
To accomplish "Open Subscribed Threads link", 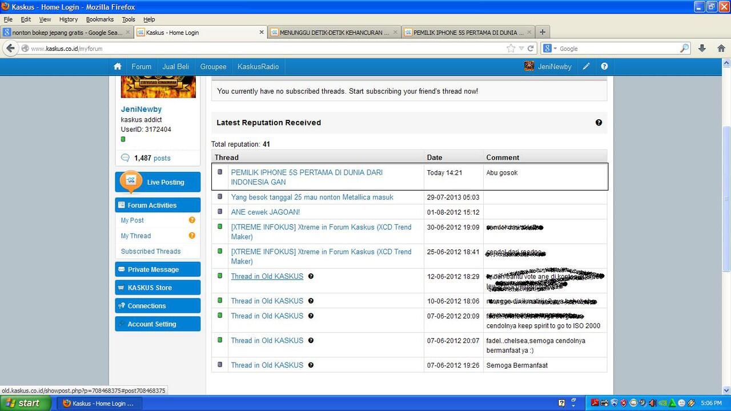I will 151,251.
